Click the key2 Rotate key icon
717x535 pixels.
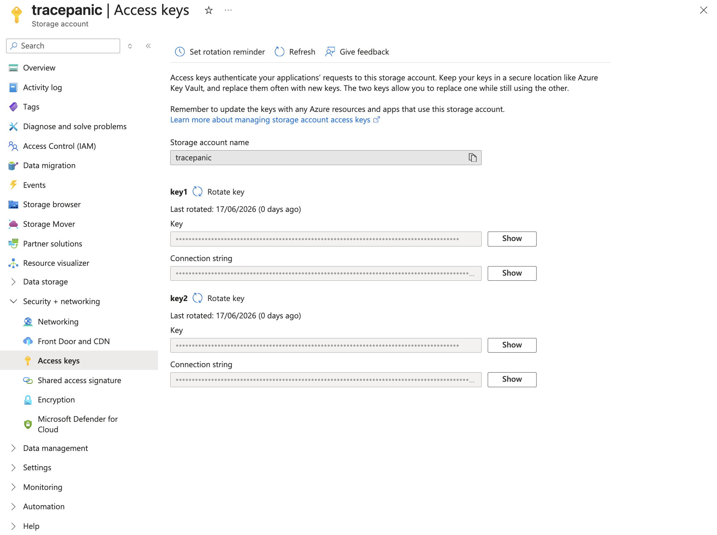pyautogui.click(x=197, y=298)
